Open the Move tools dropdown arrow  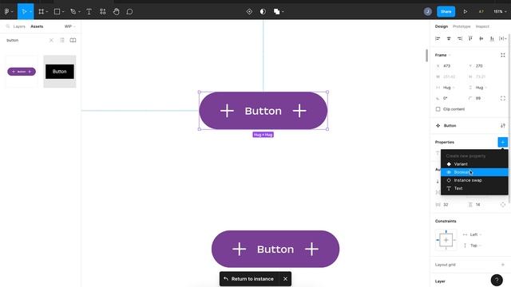(30, 12)
